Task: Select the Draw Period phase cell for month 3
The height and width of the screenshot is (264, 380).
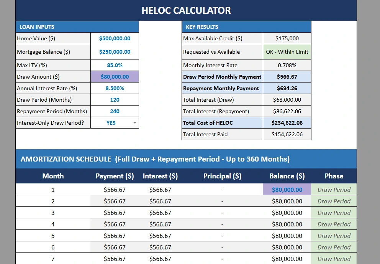Action: 334,212
